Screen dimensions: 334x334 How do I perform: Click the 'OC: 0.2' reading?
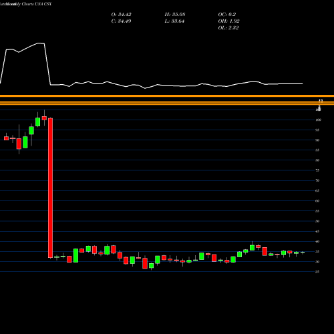tap(226, 15)
